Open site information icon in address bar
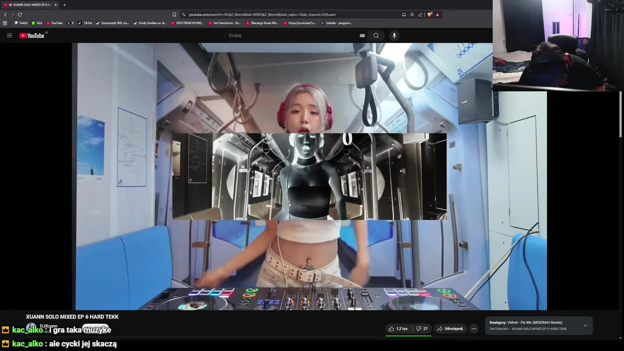The width and height of the screenshot is (624, 351). tap(183, 15)
